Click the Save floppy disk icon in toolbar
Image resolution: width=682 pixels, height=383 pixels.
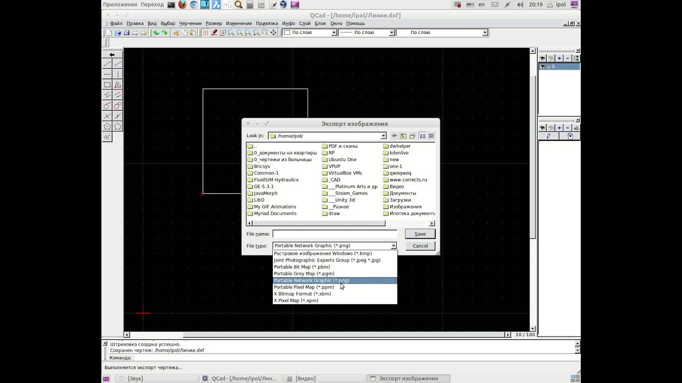[126, 32]
